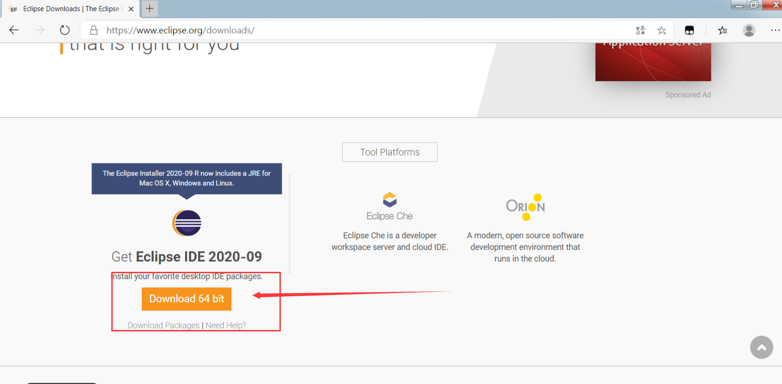Click the Eclipse IDE logo icon
The height and width of the screenshot is (384, 782).
187,223
